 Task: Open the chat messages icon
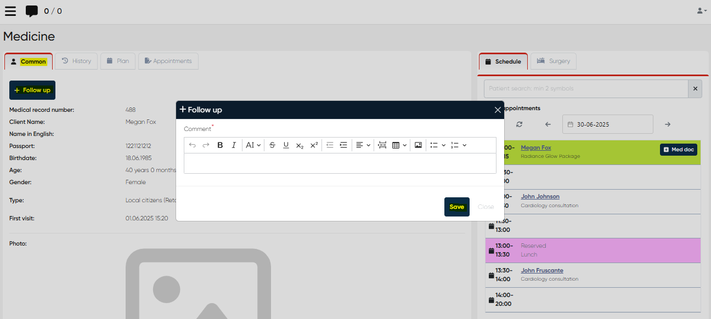(32, 11)
